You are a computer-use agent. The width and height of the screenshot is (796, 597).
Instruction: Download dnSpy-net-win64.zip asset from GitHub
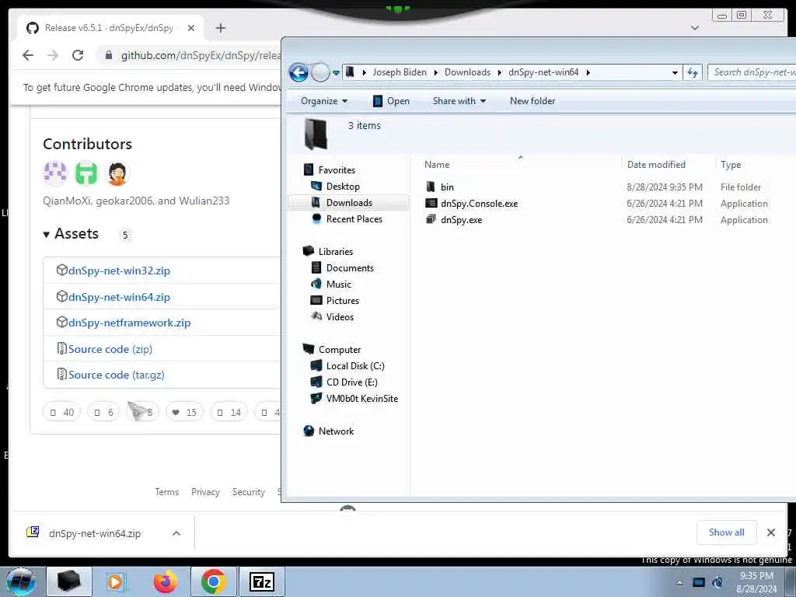click(119, 296)
